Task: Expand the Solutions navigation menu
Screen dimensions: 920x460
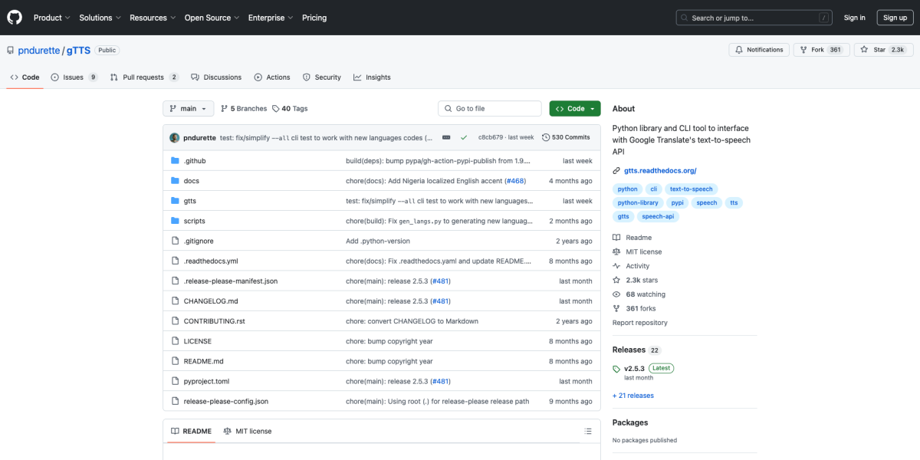Action: click(100, 18)
